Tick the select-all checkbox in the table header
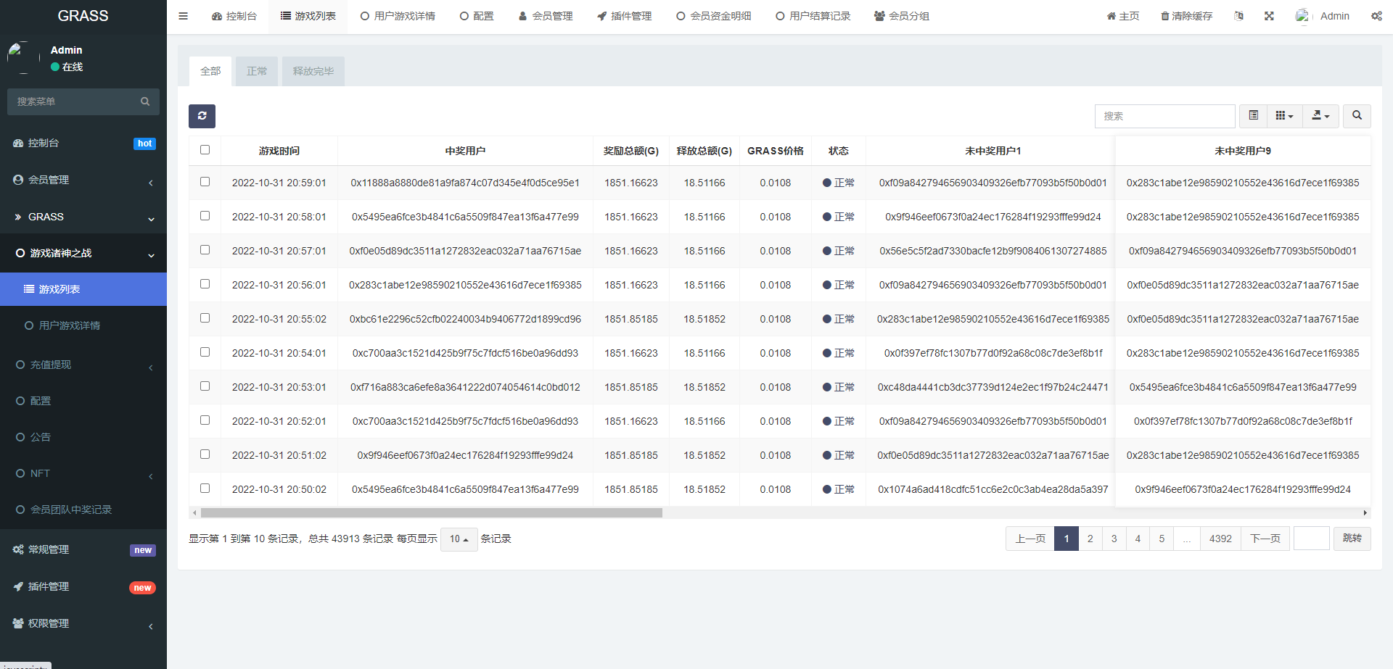This screenshot has height=669, width=1393. click(x=205, y=150)
